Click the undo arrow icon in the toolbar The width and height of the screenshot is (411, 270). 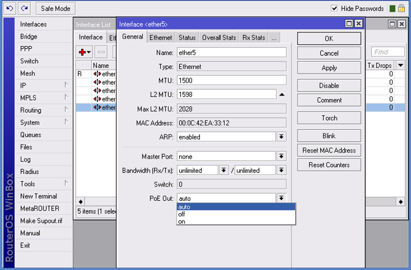[10, 9]
